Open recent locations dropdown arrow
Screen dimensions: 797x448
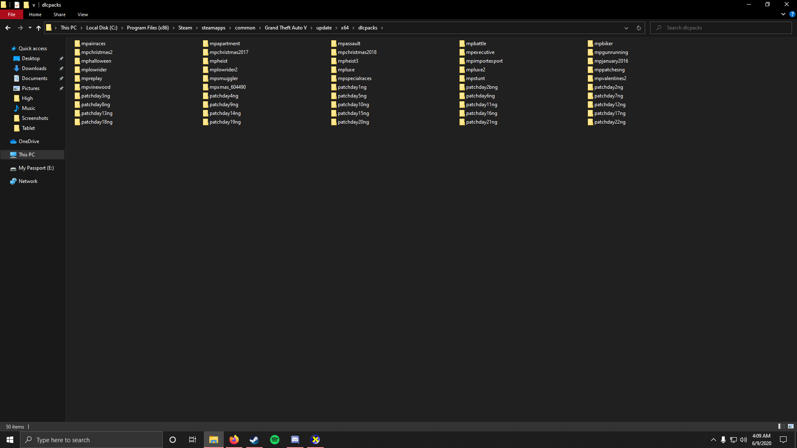point(30,28)
